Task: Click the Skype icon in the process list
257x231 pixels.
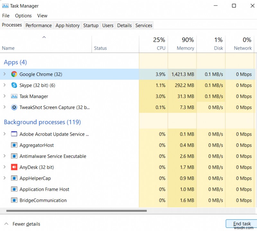Action: point(14,85)
